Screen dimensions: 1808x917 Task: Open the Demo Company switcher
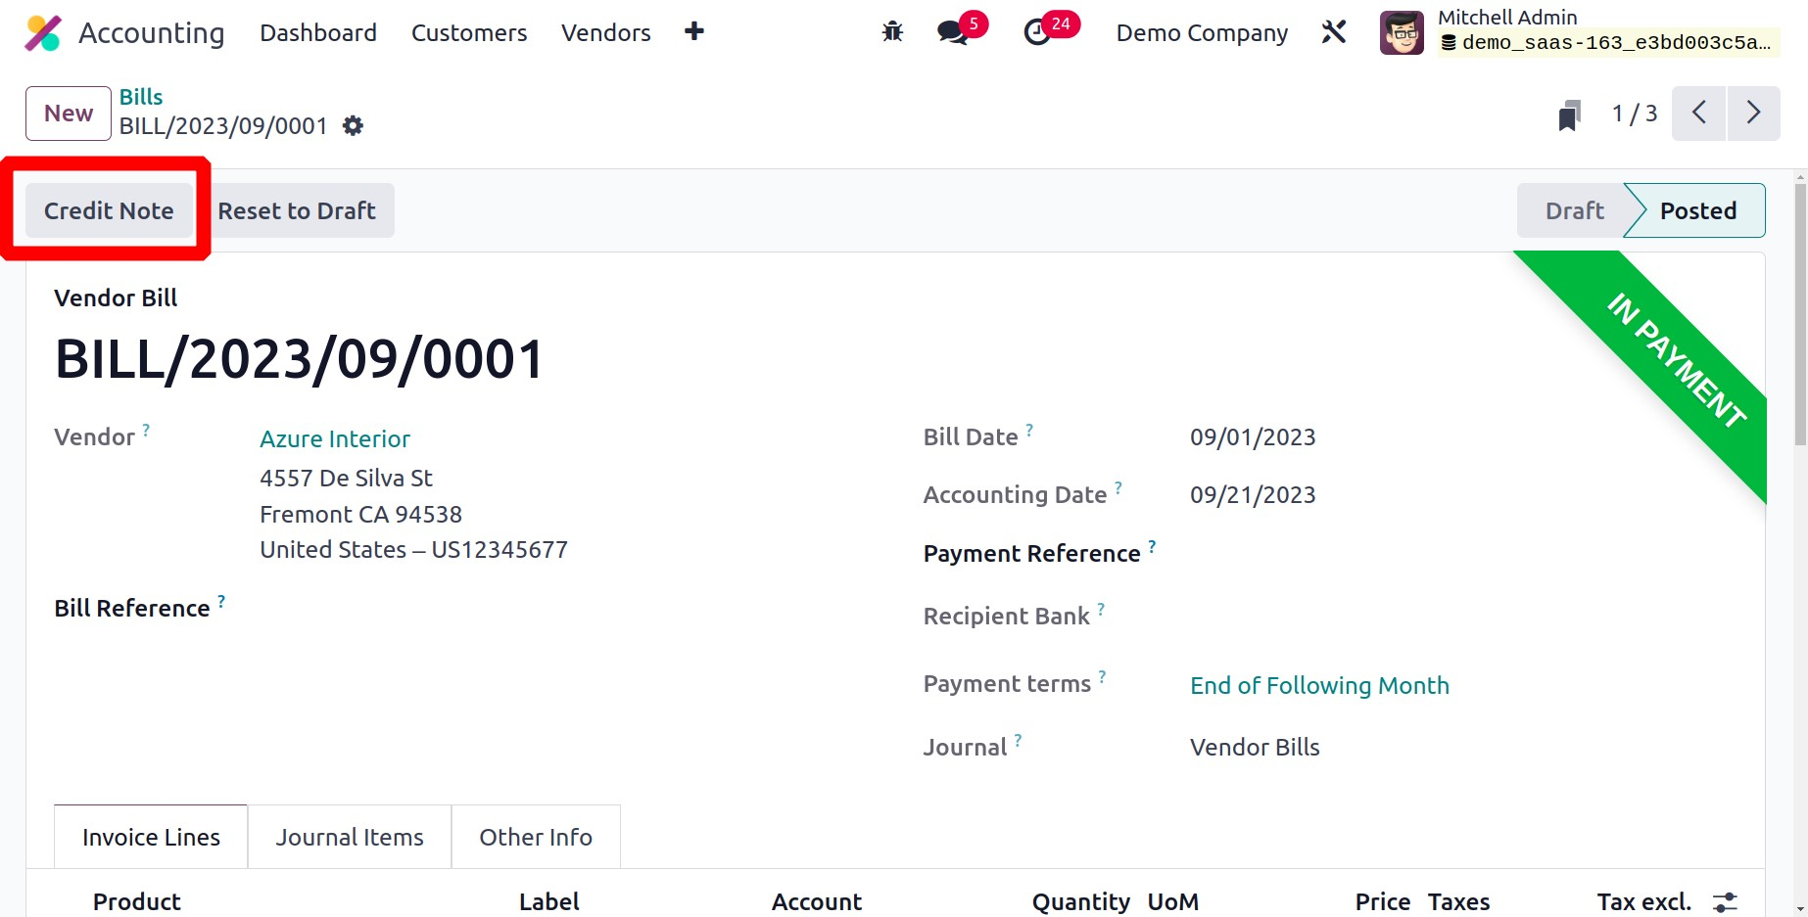coord(1202,33)
